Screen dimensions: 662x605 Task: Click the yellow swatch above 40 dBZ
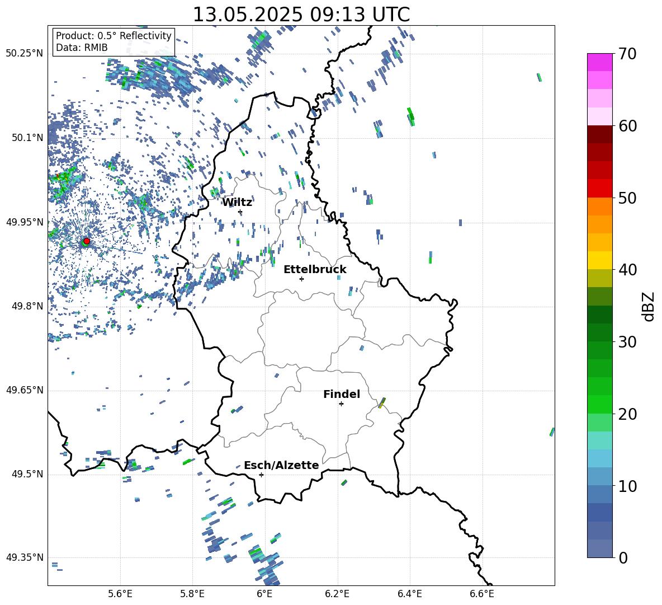point(600,260)
